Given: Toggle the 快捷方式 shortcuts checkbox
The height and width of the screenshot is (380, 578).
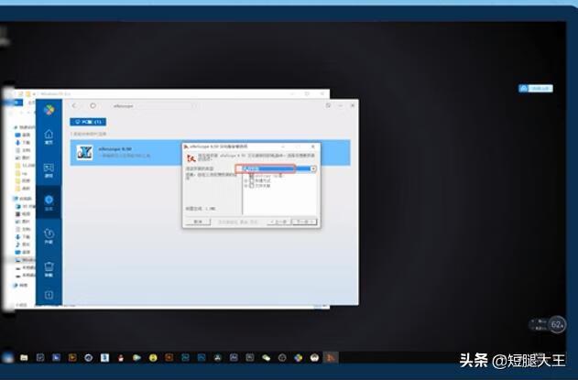Looking at the screenshot, I should 251,181.
